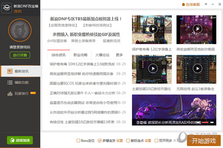Open the dnf彩蛋故事 link
Screen dimensions: 223x148
click(x=57, y=41)
